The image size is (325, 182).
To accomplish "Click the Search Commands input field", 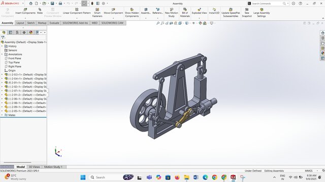I will pyautogui.click(x=266, y=4).
